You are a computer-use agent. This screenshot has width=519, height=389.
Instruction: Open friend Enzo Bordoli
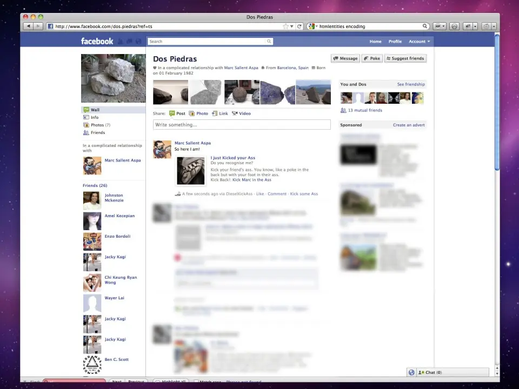[117, 236]
